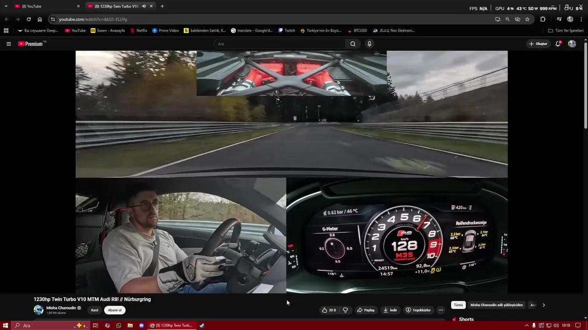Click the video player to pause
This screenshot has height=330, width=588.
(291, 172)
